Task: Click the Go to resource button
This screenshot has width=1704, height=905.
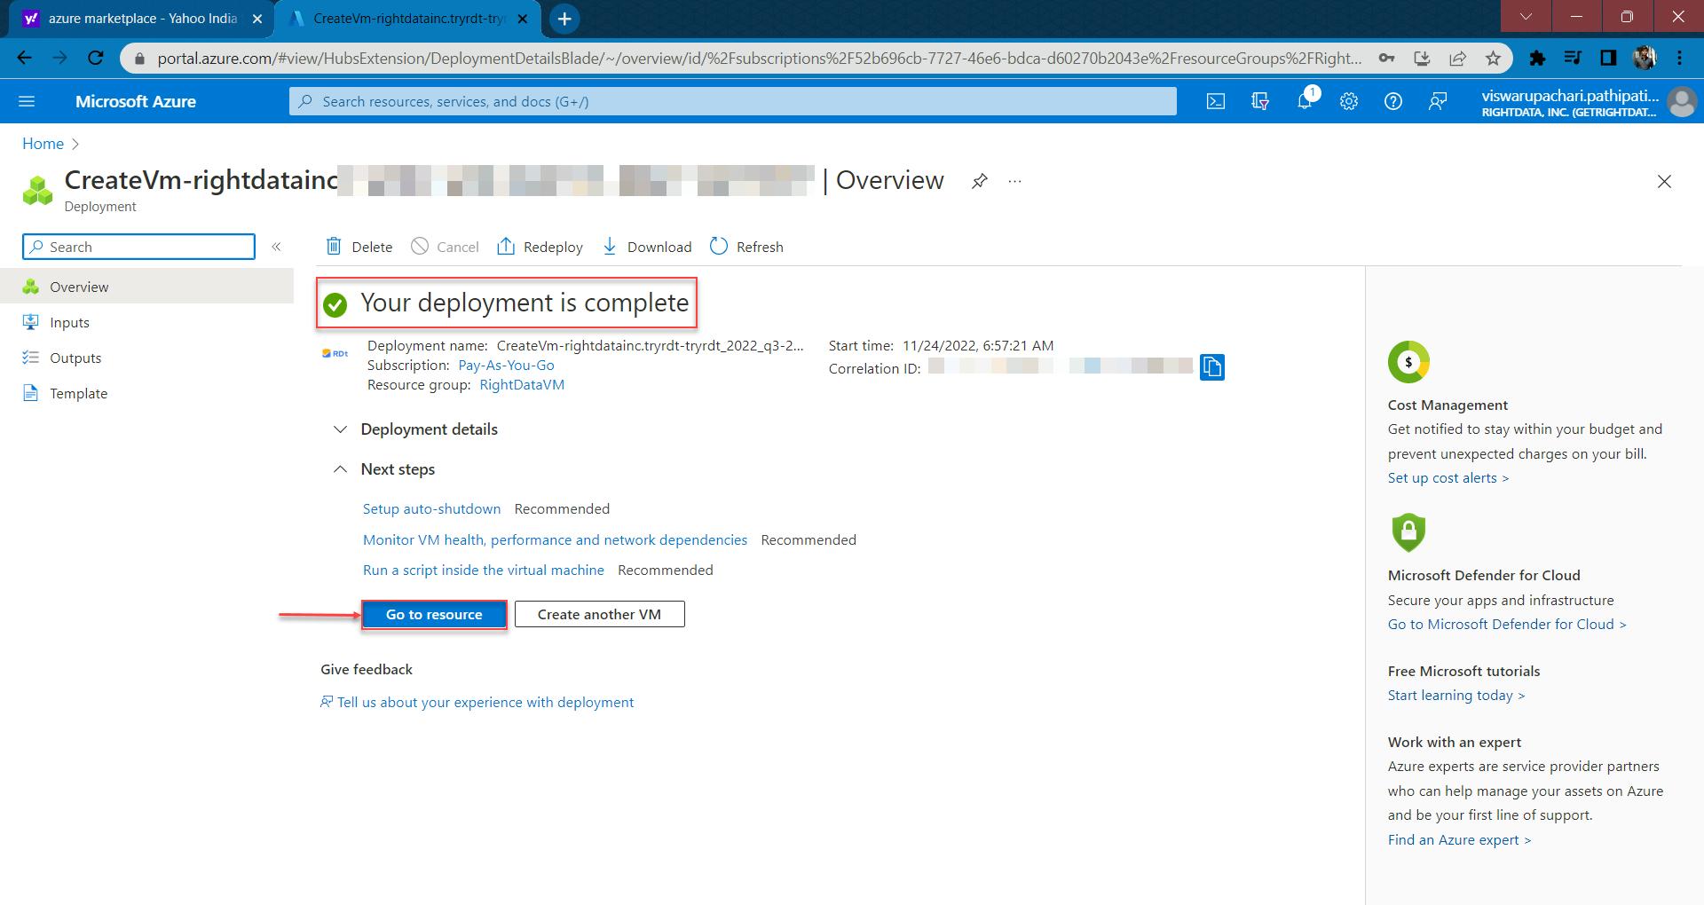Action: (x=433, y=614)
